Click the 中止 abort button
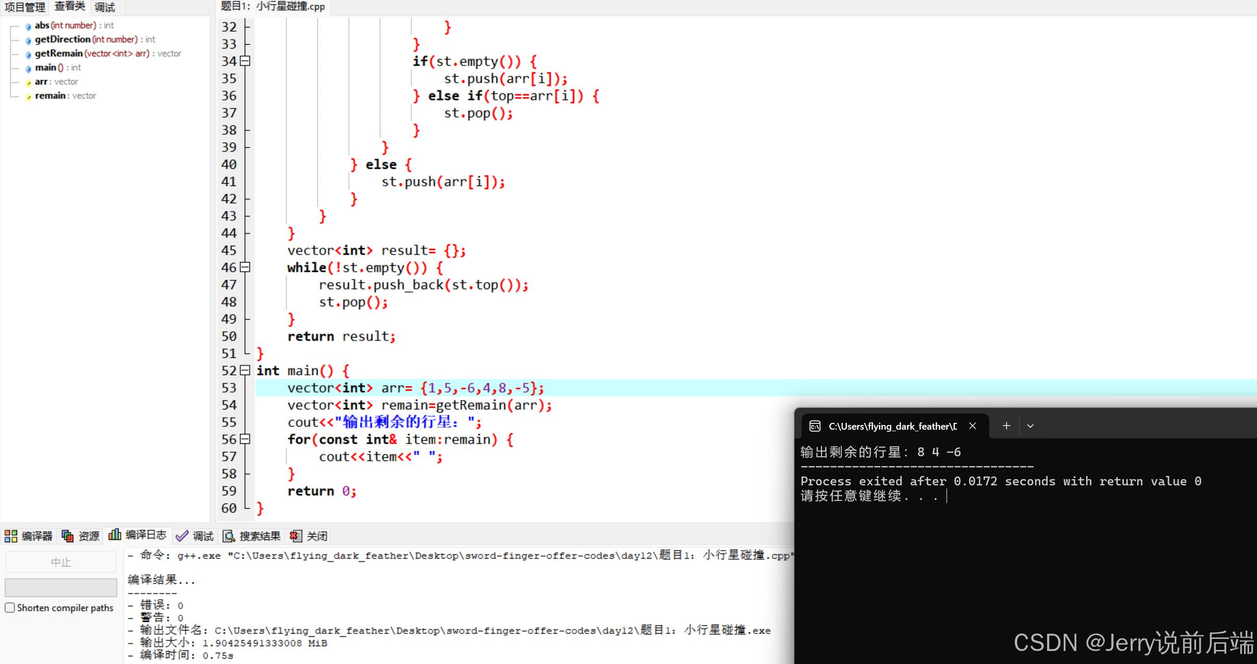Image resolution: width=1257 pixels, height=664 pixels. 60,562
